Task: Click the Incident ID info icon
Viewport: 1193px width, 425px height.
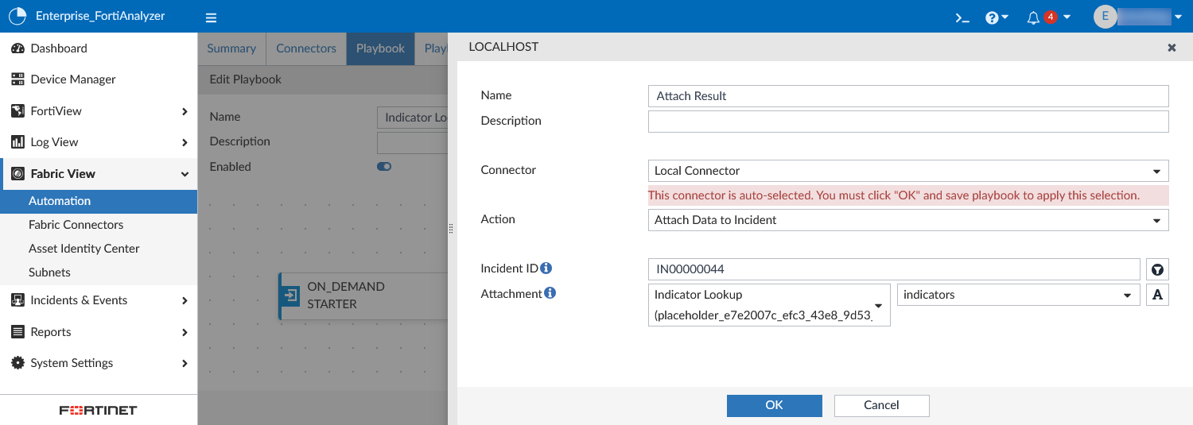Action: click(546, 269)
